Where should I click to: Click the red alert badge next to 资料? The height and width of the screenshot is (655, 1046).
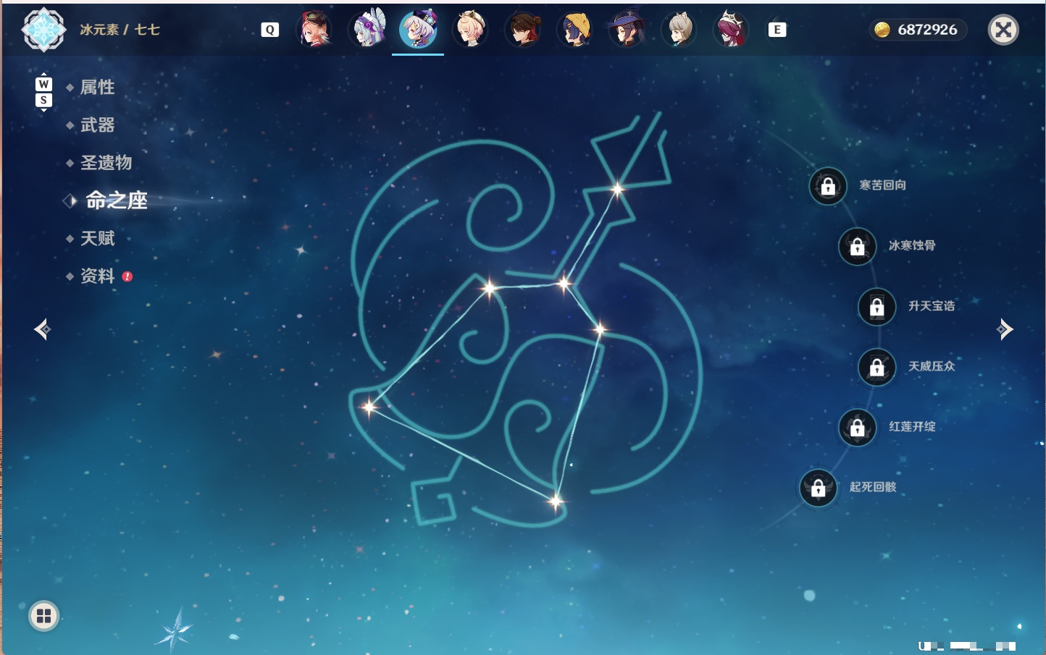point(127,276)
